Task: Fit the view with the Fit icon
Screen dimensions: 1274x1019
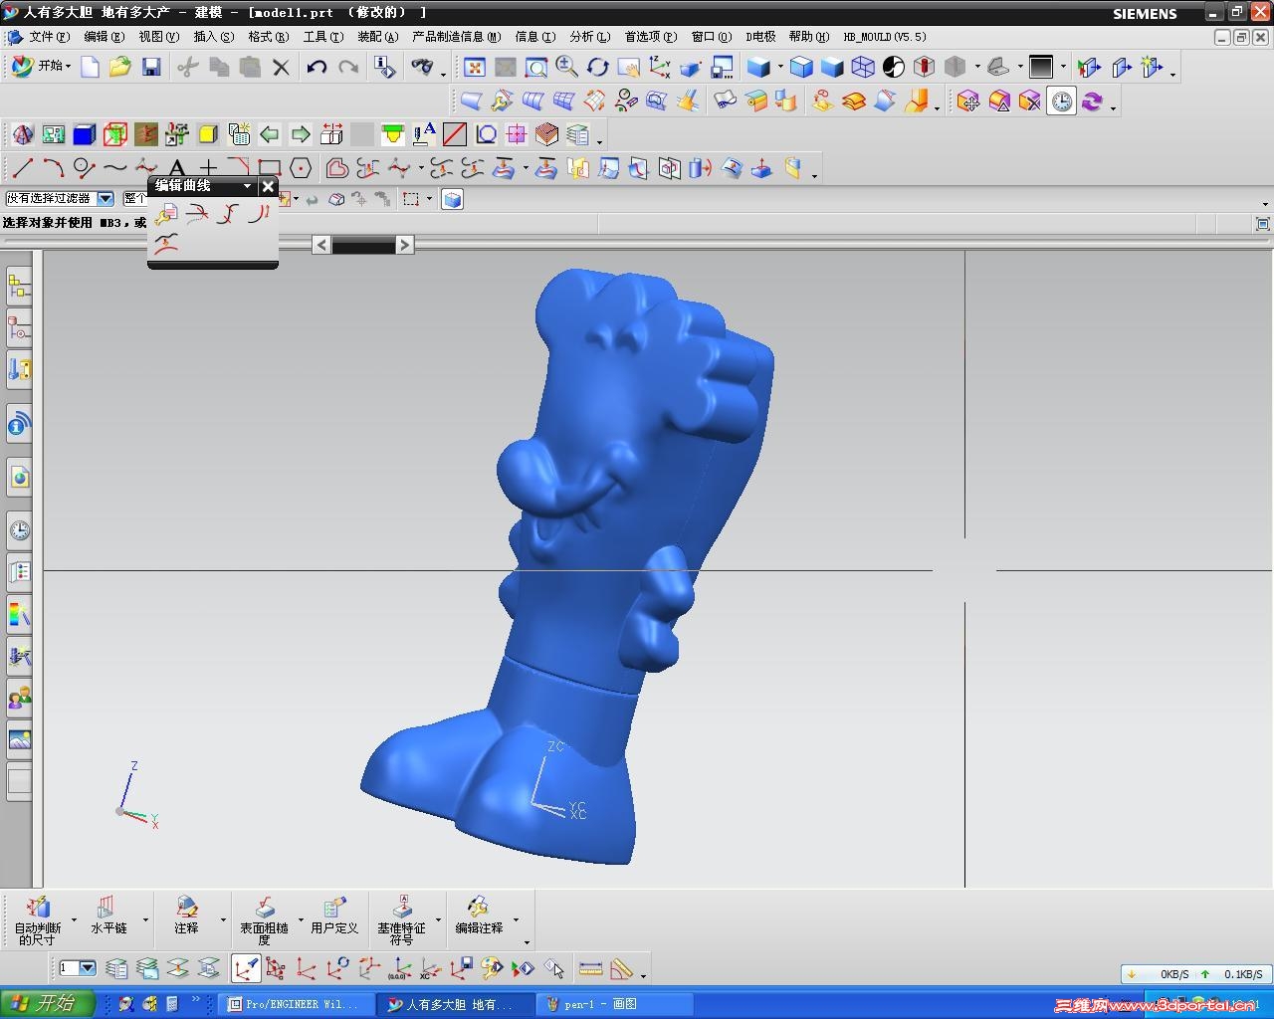Action: 475,67
